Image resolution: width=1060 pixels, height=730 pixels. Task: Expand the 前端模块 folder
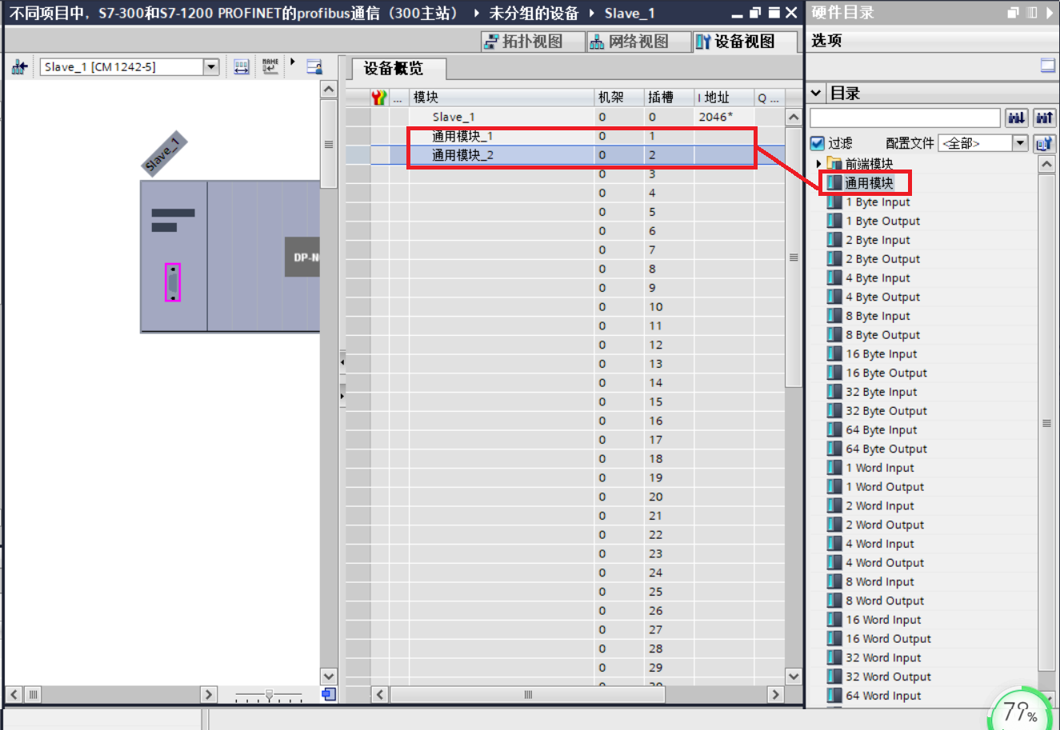818,164
